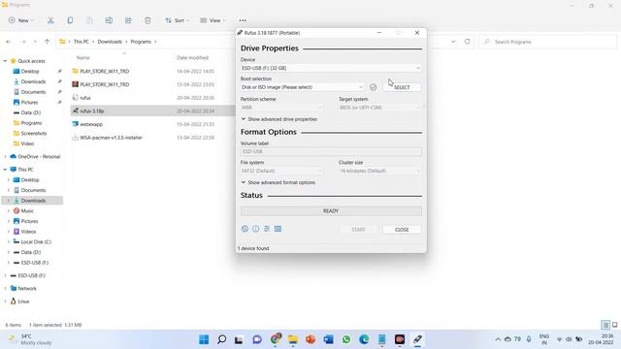Open the New menu in Explorer

(21, 20)
